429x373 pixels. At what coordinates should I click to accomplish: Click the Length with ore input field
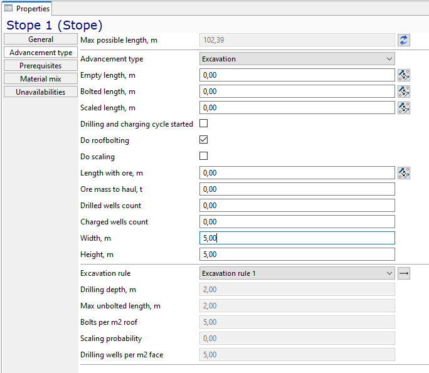[x=297, y=173]
